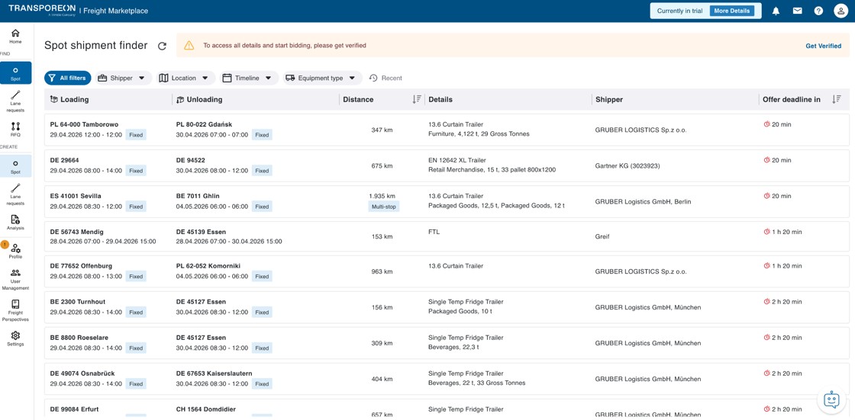Open the chatbot assistant icon

coord(831,400)
